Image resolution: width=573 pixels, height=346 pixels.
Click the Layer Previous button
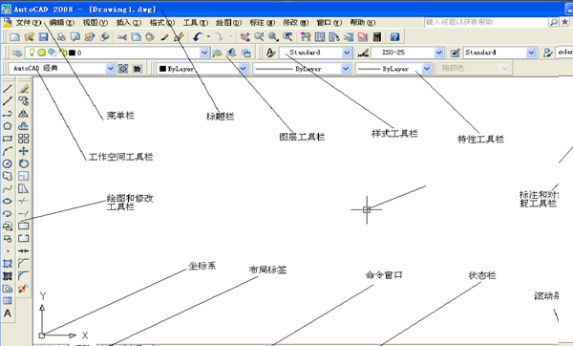point(231,53)
